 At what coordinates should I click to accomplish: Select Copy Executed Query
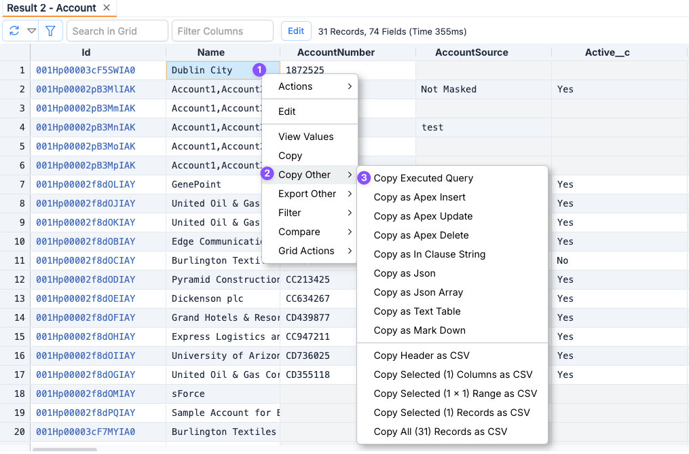423,178
